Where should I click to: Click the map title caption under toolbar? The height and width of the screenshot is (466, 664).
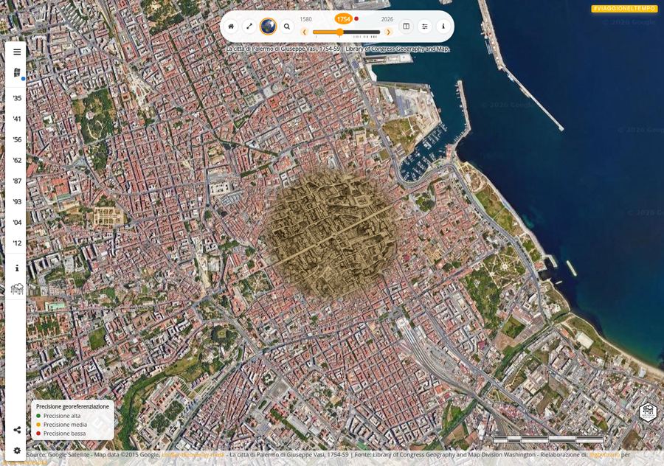coord(337,49)
